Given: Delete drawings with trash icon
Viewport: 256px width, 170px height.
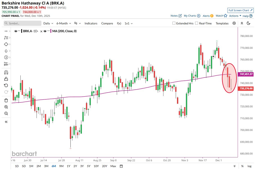Looking at the screenshot, I should coord(6,100).
